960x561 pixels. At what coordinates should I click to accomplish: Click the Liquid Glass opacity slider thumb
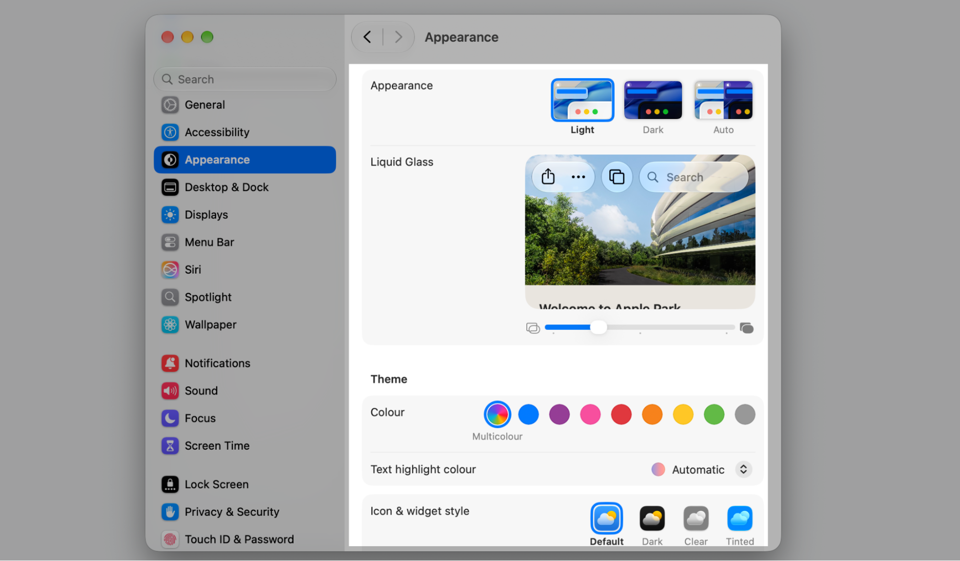coord(598,327)
